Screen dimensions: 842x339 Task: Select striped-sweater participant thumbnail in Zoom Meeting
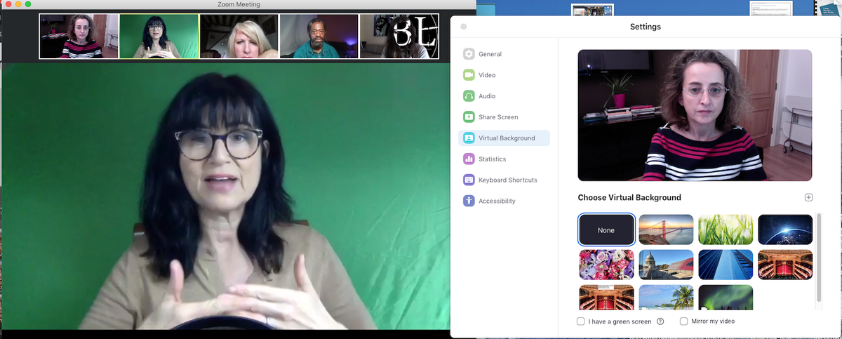pyautogui.click(x=79, y=36)
